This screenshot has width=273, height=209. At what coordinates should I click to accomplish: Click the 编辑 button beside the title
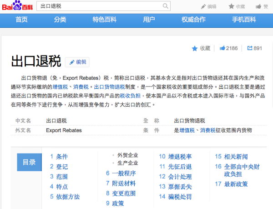tap(77, 62)
